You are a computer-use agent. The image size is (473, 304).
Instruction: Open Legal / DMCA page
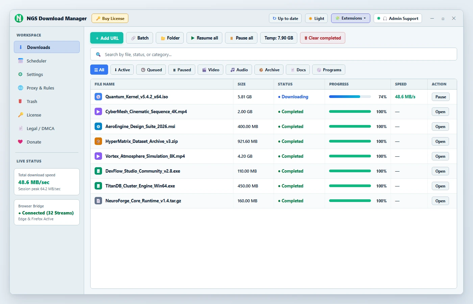point(47,128)
